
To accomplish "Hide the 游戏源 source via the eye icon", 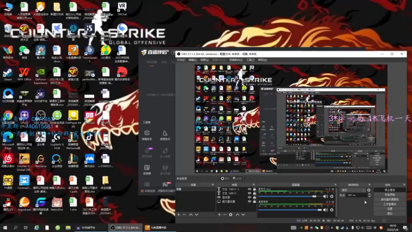I will click(x=249, y=197).
